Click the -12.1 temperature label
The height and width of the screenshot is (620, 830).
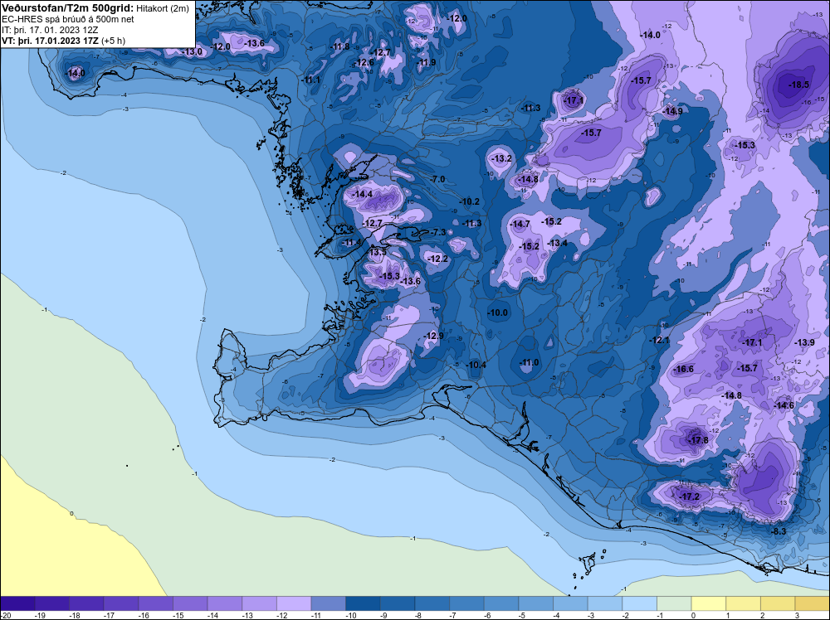pyautogui.click(x=660, y=341)
